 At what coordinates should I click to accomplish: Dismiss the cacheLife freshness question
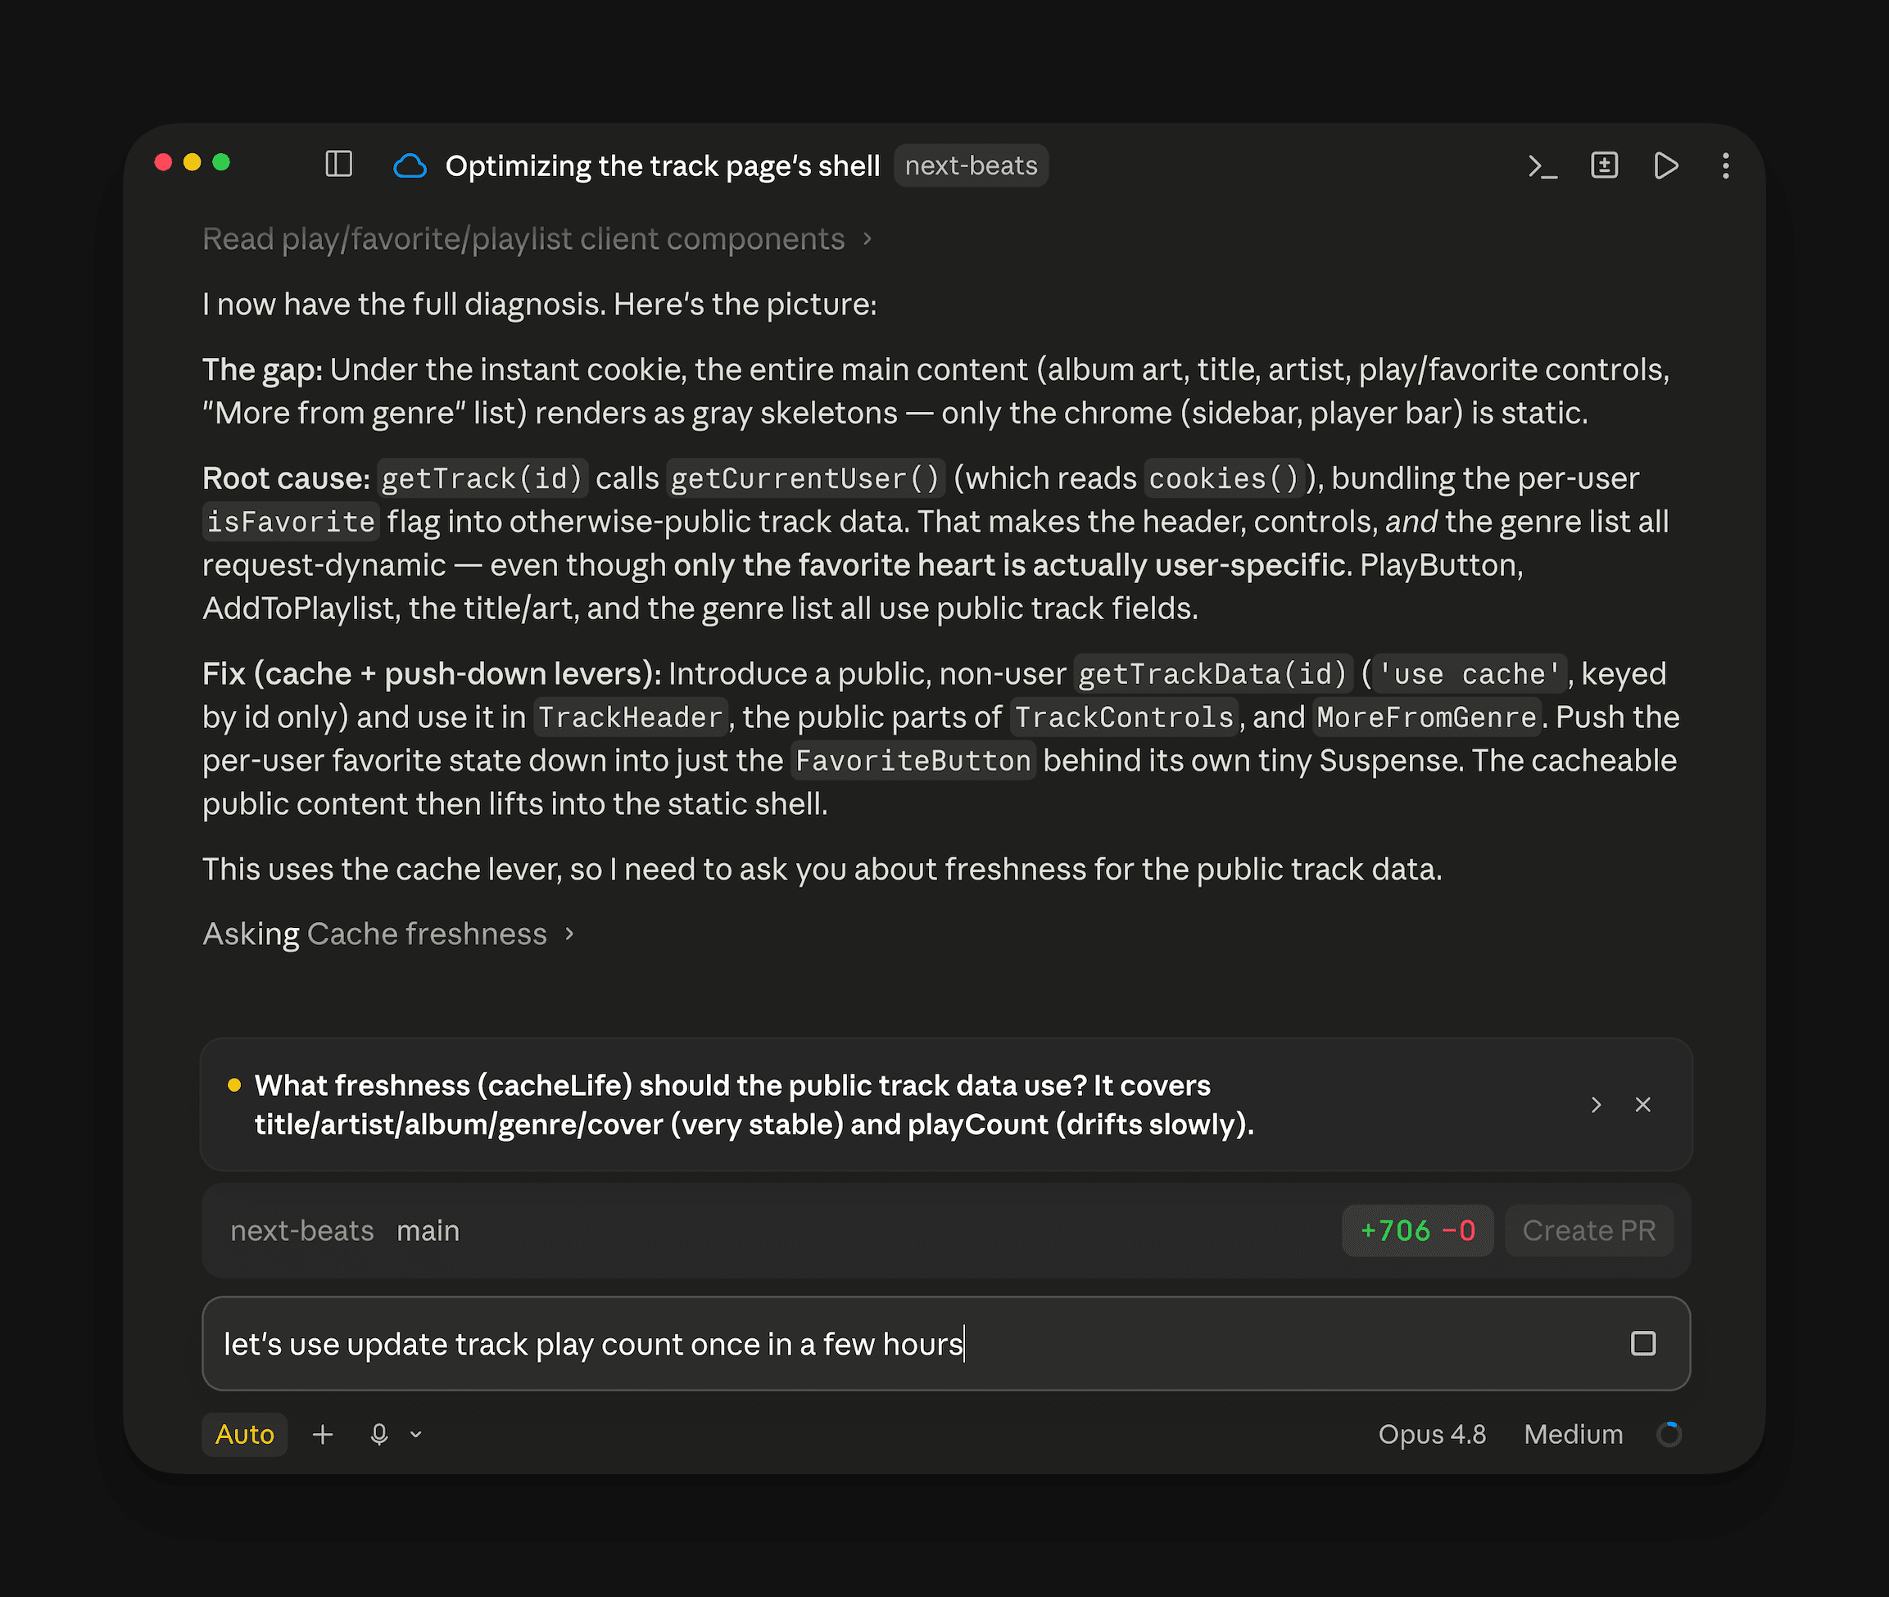pyautogui.click(x=1642, y=1105)
